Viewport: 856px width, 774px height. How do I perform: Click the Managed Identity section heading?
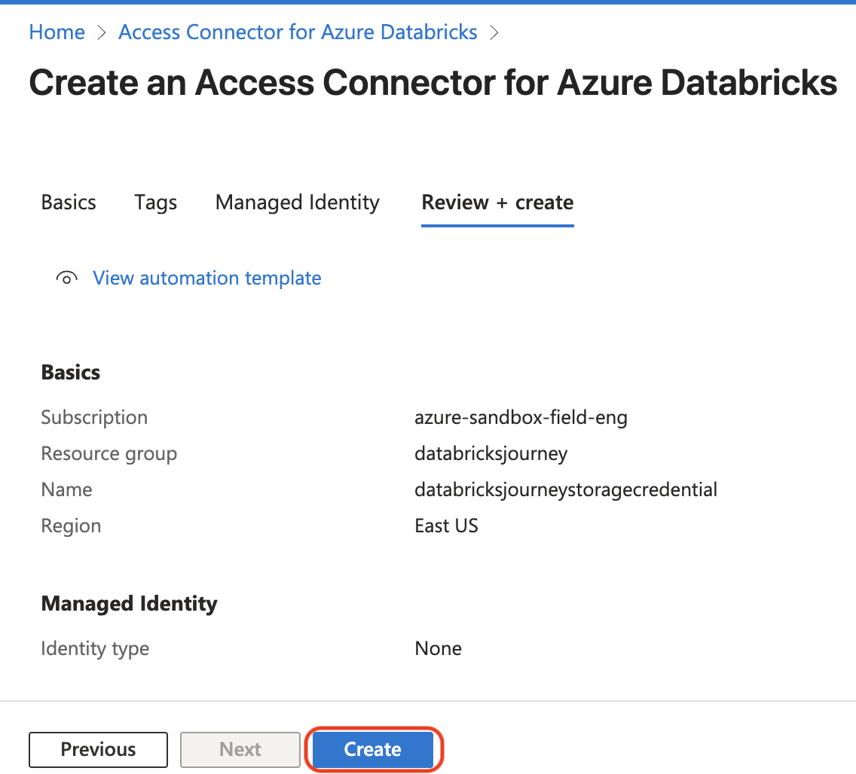click(x=129, y=603)
